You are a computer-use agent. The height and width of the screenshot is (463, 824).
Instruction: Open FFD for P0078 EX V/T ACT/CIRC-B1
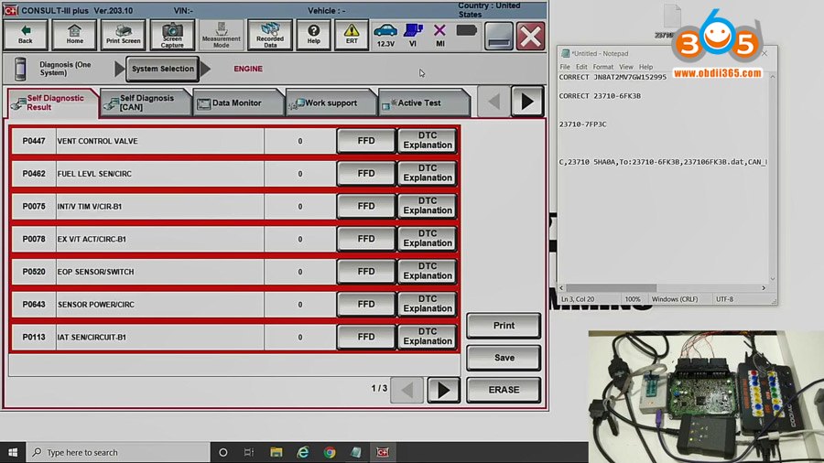365,239
